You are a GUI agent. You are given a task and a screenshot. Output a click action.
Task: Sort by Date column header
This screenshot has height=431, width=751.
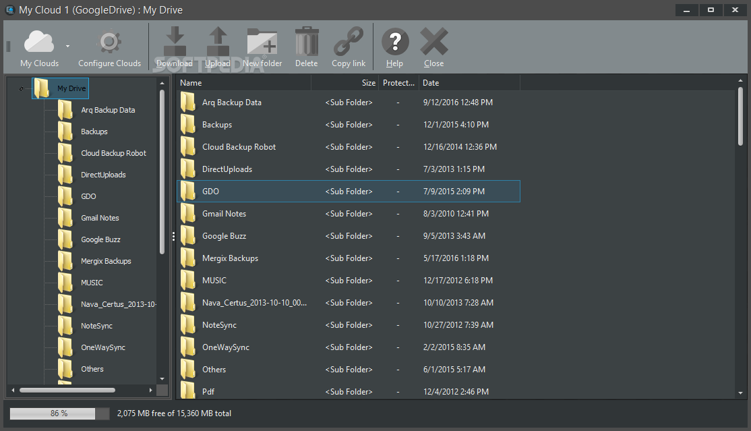pos(469,82)
